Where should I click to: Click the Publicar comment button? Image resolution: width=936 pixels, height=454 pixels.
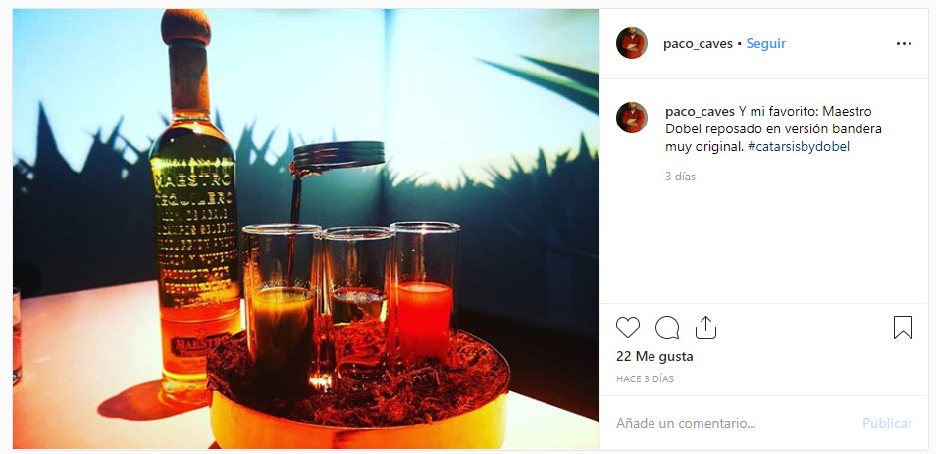[x=887, y=423]
